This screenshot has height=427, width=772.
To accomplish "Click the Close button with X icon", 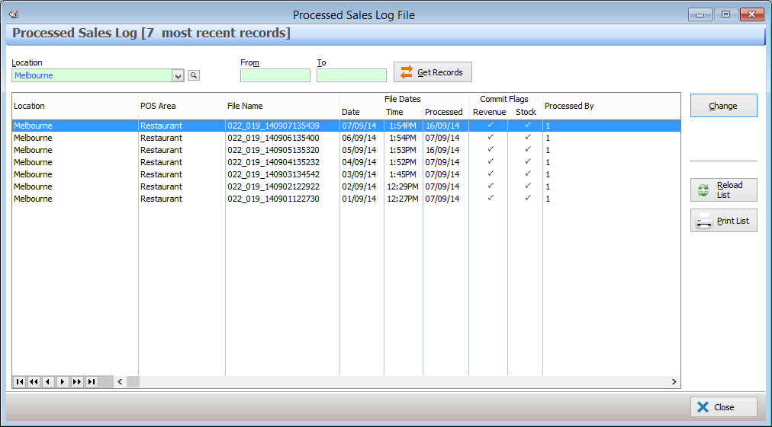I will 723,407.
